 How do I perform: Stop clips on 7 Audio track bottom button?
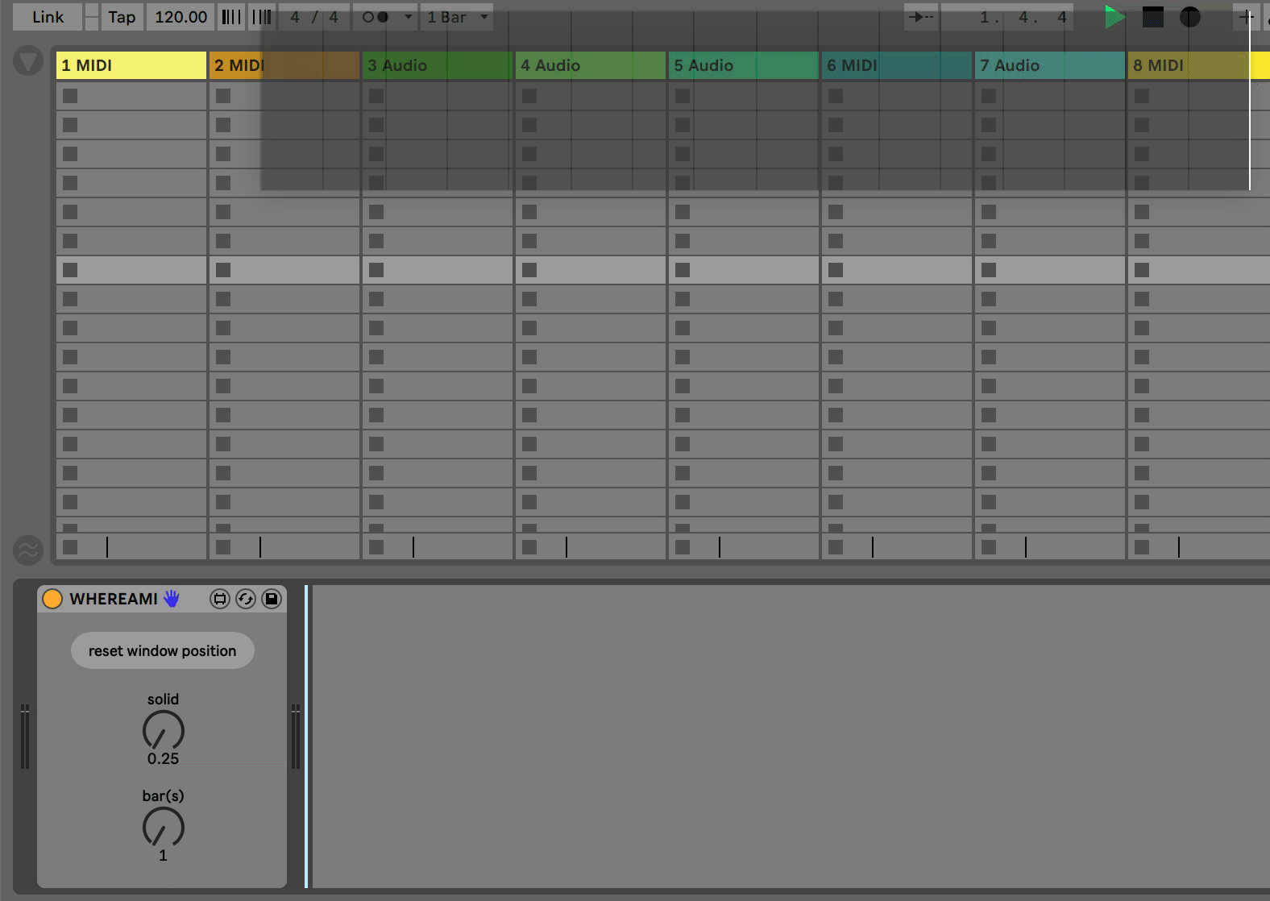pos(989,547)
